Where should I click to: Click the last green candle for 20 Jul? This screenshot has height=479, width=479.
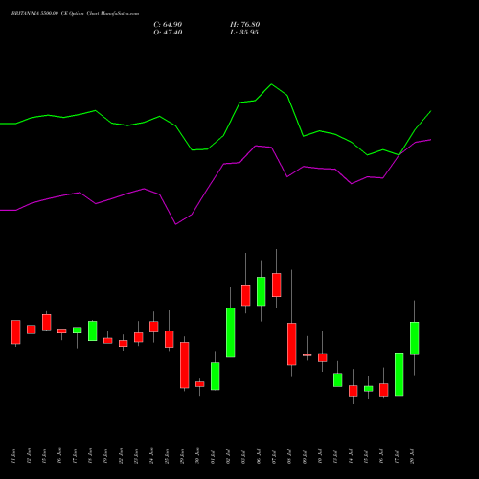tap(415, 338)
